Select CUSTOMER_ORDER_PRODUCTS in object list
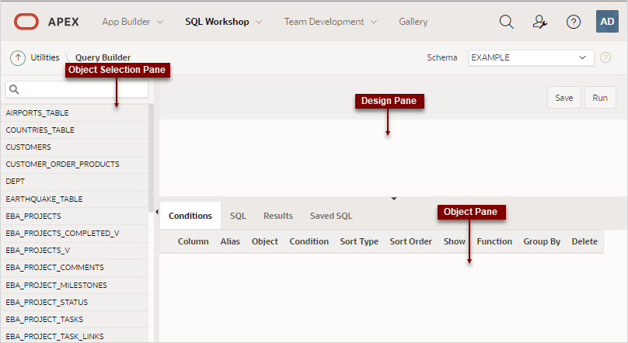628x343 pixels. [x=75, y=165]
